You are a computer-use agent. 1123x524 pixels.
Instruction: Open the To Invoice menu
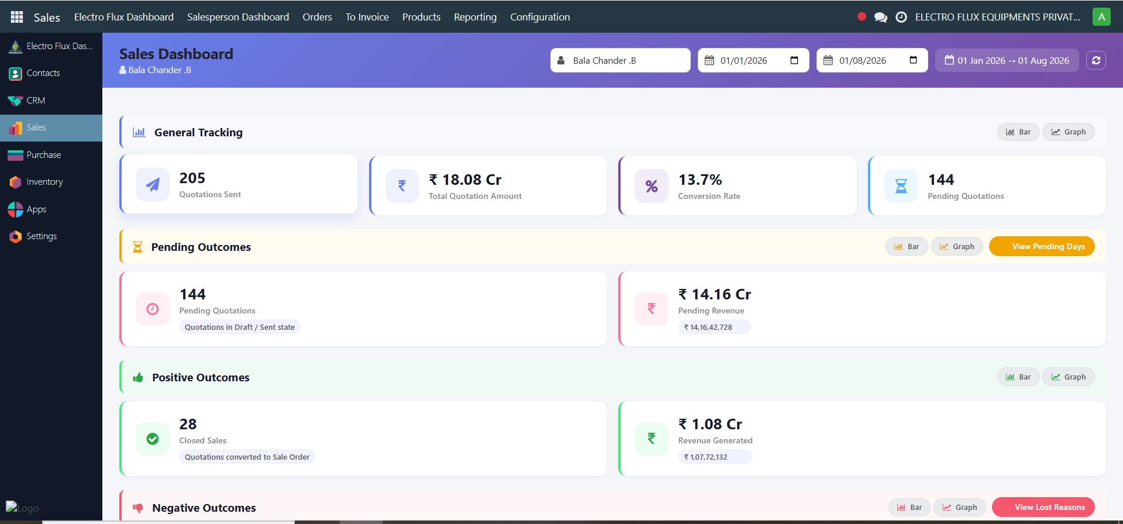(x=367, y=17)
